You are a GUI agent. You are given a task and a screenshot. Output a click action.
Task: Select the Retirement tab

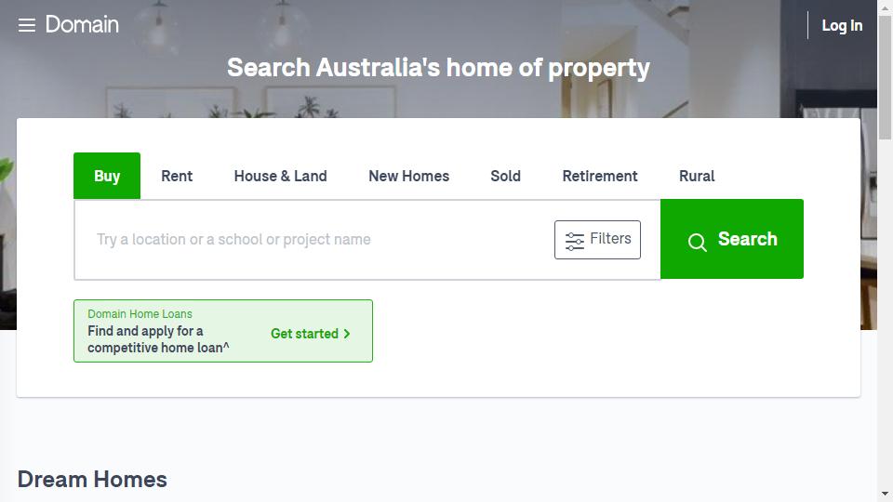pyautogui.click(x=600, y=176)
